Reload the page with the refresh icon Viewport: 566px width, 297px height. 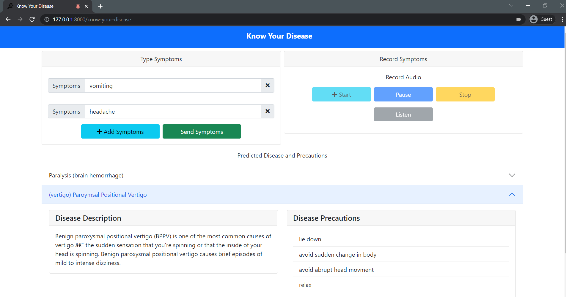tap(32, 19)
